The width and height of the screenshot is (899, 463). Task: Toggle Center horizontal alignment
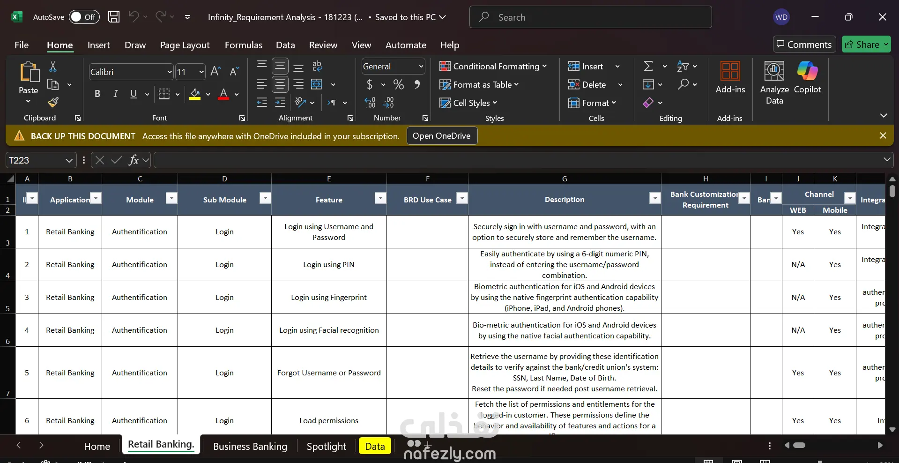pyautogui.click(x=280, y=84)
